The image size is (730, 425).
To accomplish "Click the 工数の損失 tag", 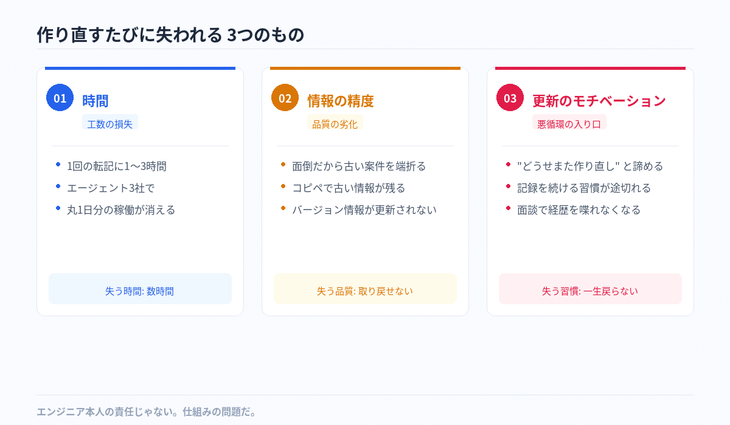I will tap(110, 124).
